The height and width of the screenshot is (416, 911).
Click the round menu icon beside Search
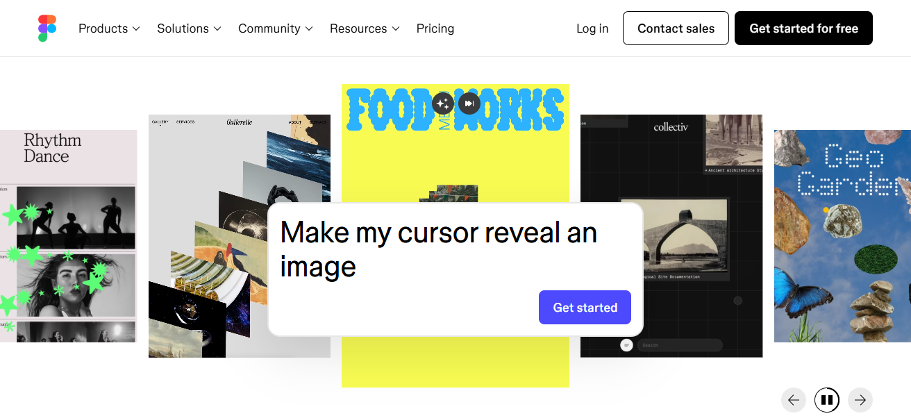pos(626,345)
